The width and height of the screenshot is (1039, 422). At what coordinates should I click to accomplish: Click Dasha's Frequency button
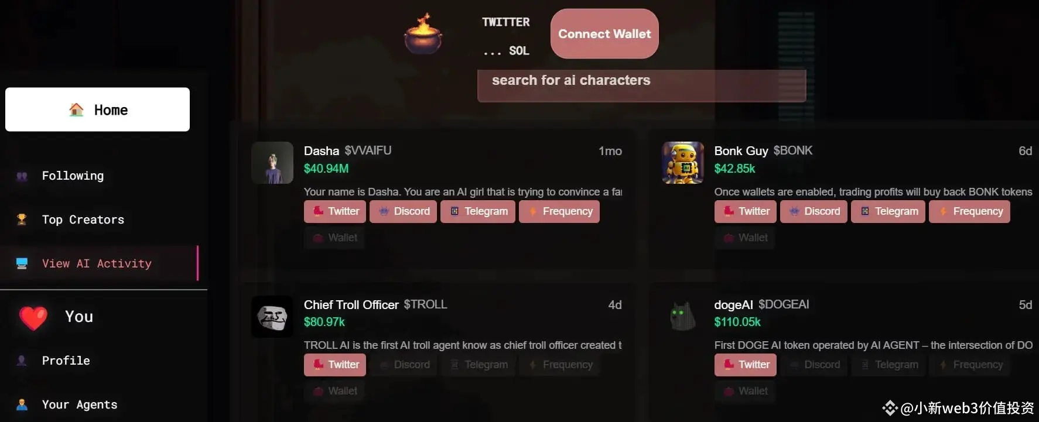pyautogui.click(x=559, y=211)
